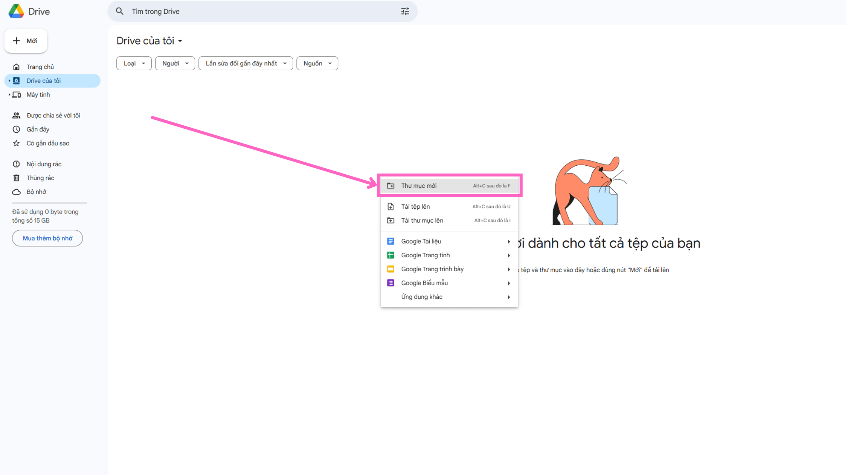Click Mua thêm bộ nhớ button

[48, 238]
